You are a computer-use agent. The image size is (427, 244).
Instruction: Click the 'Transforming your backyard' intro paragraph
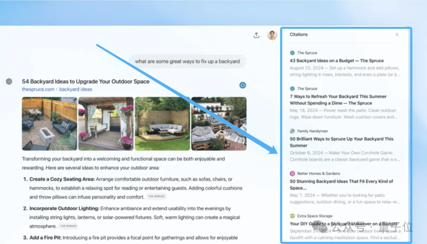point(123,163)
